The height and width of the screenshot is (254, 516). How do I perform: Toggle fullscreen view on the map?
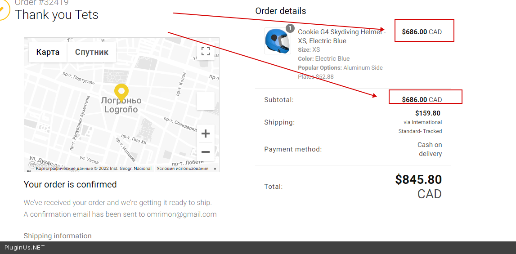pyautogui.click(x=206, y=51)
